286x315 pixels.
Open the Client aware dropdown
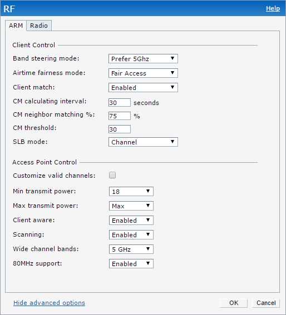131,221
